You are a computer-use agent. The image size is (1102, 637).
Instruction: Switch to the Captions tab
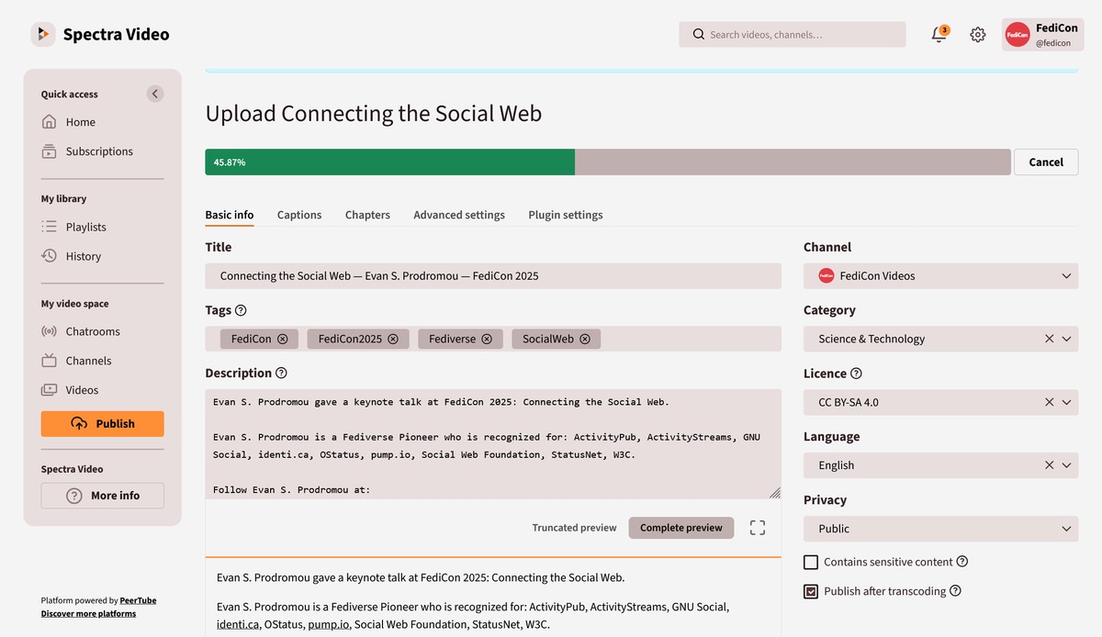coord(299,215)
